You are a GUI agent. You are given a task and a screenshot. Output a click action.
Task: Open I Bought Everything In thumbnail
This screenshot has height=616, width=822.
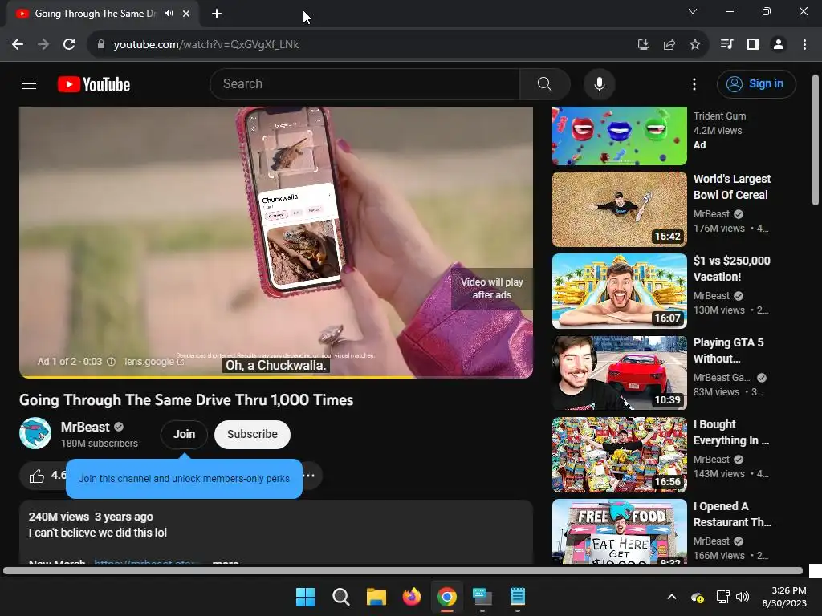click(619, 455)
